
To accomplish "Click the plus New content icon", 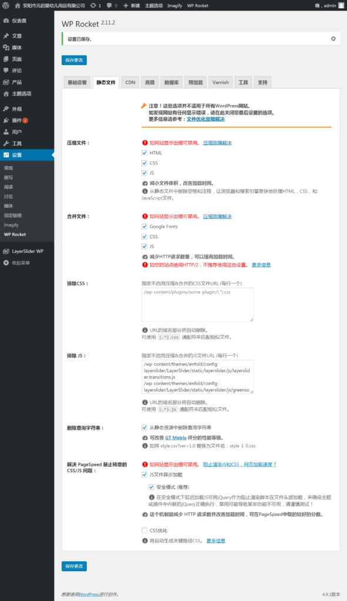I will click(126, 5).
